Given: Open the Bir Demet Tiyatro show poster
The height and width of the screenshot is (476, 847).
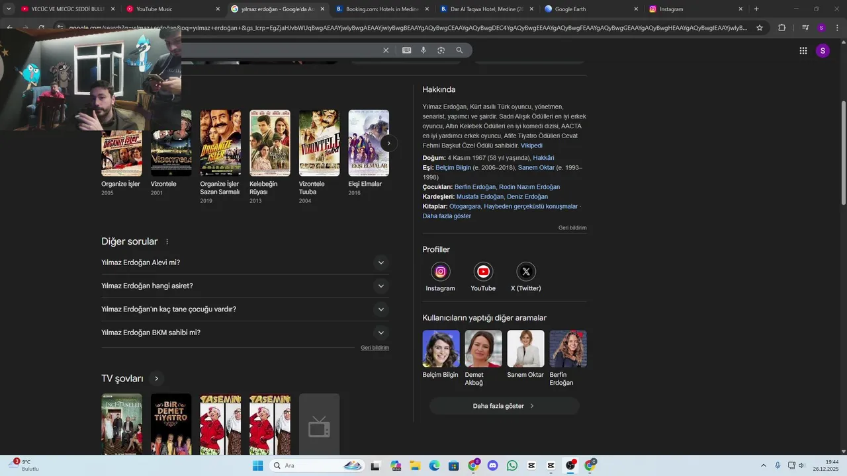Looking at the screenshot, I should [x=171, y=424].
